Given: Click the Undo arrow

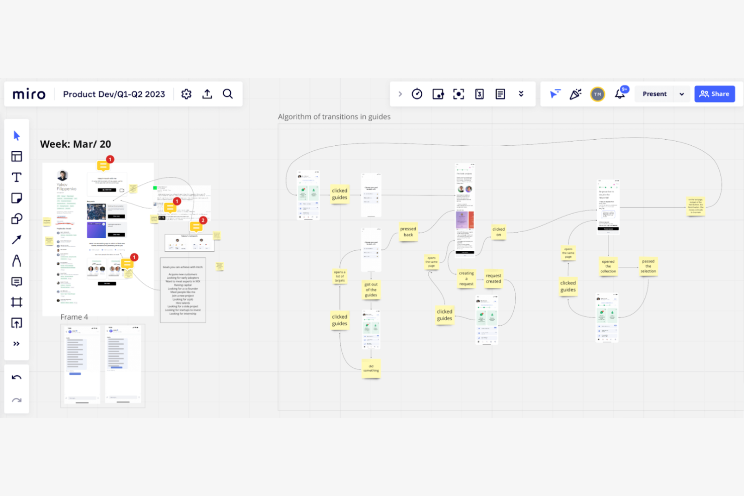Looking at the screenshot, I should pos(17,377).
